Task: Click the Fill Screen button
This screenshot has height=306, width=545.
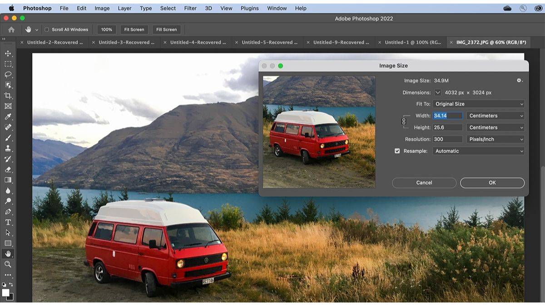Action: (166, 29)
